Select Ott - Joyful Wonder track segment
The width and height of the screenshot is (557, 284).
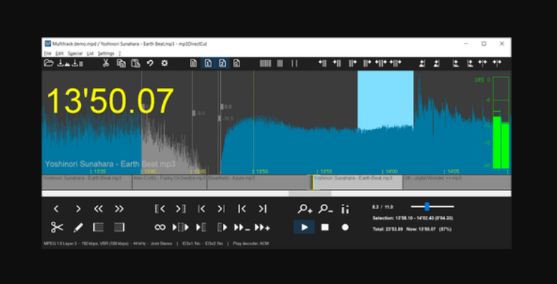pos(457,182)
